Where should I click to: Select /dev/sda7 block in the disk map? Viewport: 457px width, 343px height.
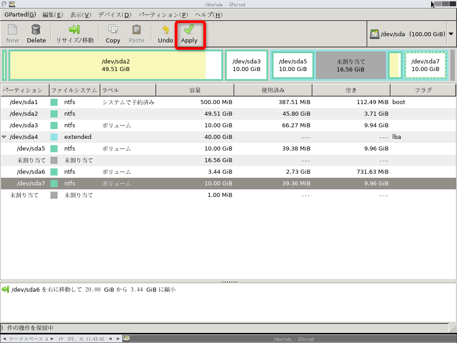[425, 65]
